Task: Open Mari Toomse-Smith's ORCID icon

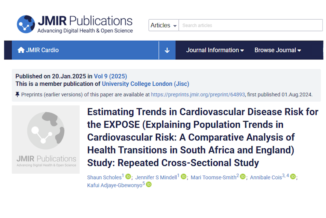Action: point(243,176)
